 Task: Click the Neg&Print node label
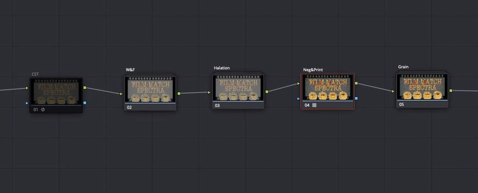(x=313, y=69)
